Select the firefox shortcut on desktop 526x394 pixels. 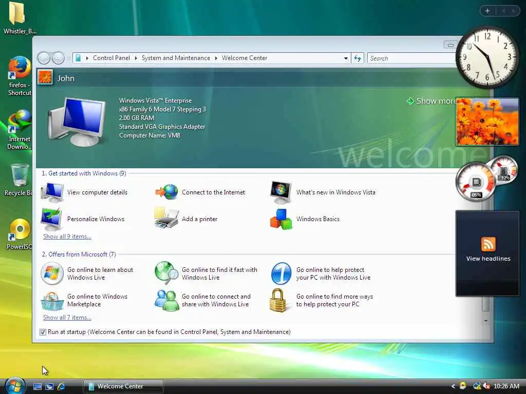(x=19, y=76)
